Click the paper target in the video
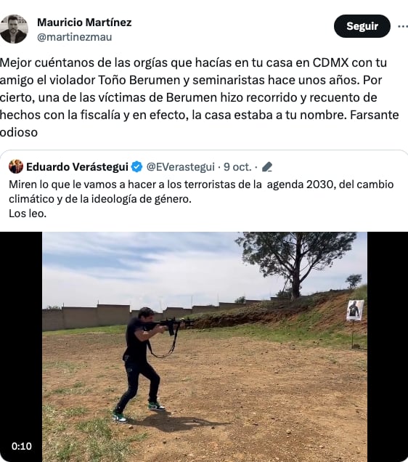The width and height of the screenshot is (408, 462). point(355,310)
